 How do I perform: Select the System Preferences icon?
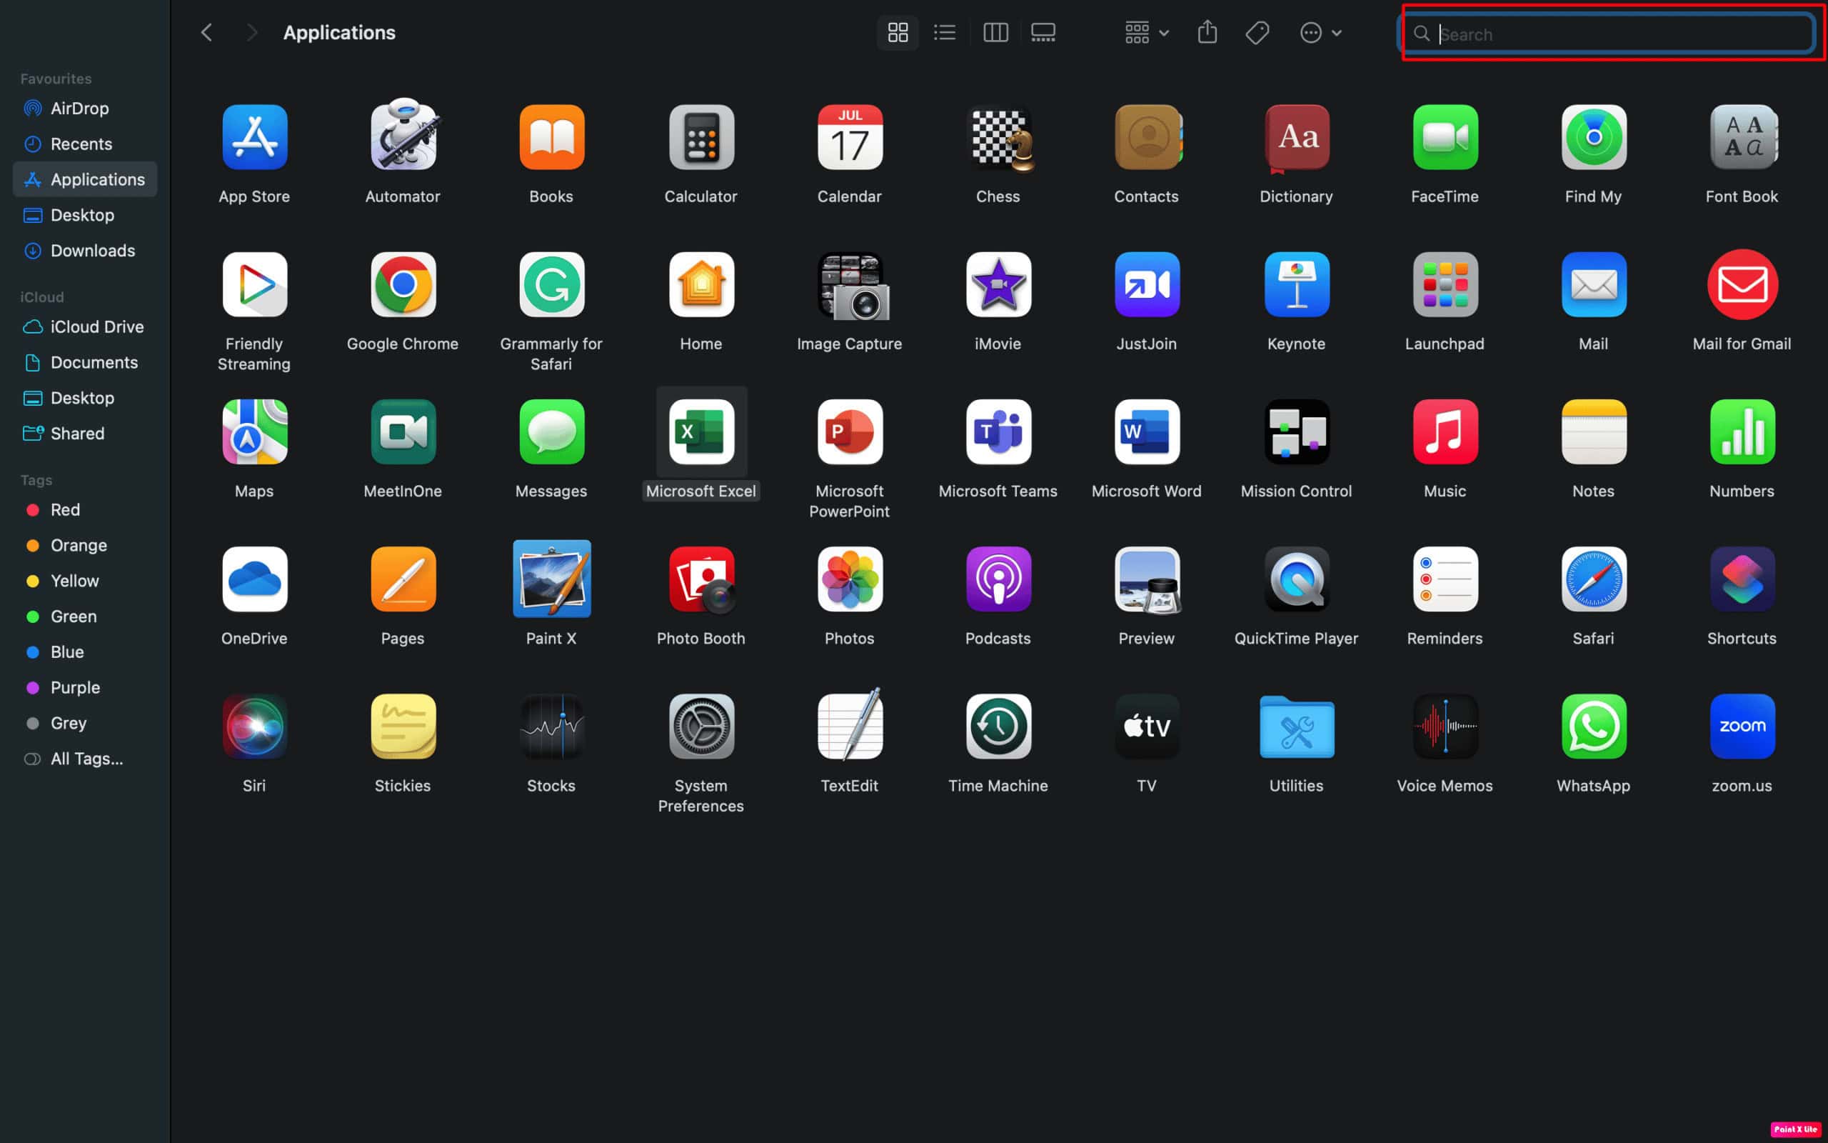coord(701,727)
